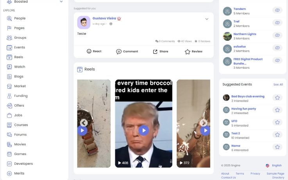Go to Forums in Explore menu
Screen dimensions: 288x180
pyautogui.click(x=20, y=135)
